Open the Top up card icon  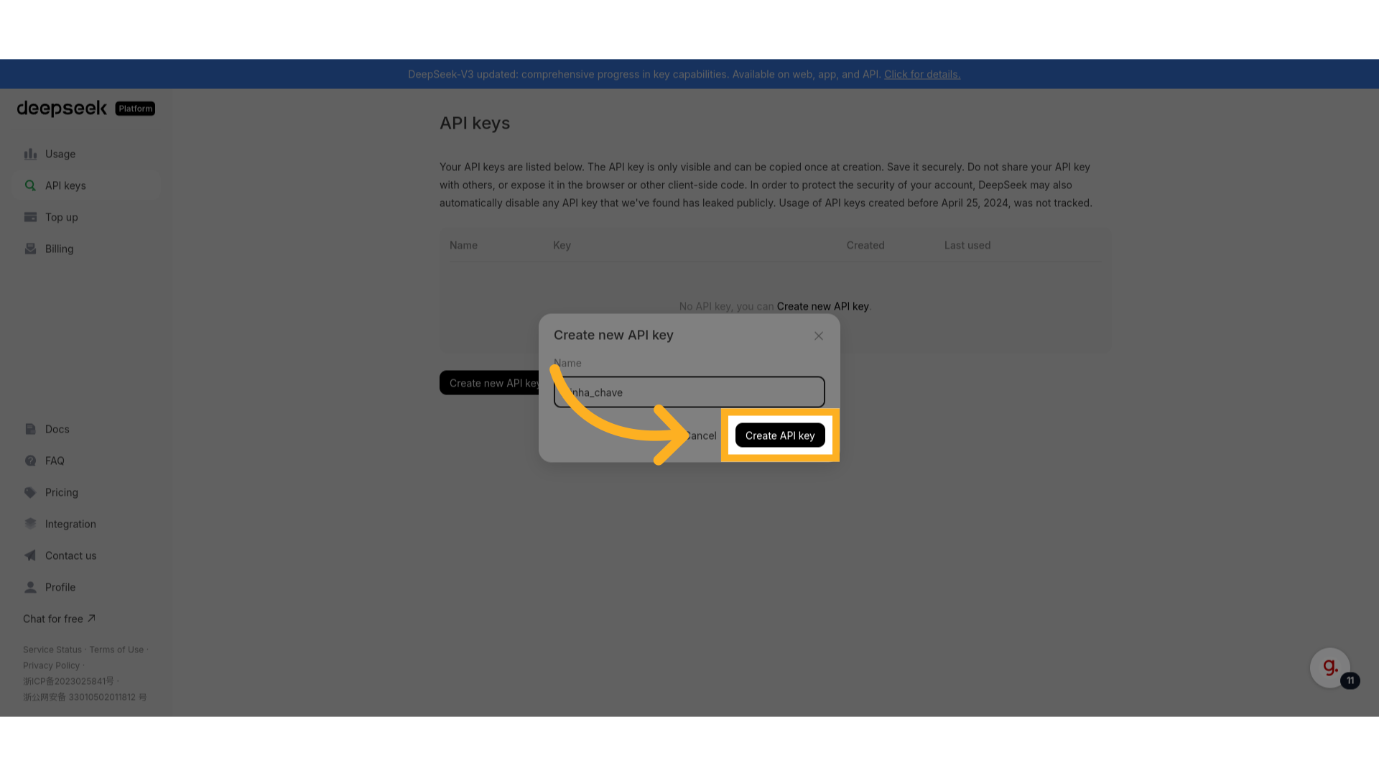(x=30, y=217)
